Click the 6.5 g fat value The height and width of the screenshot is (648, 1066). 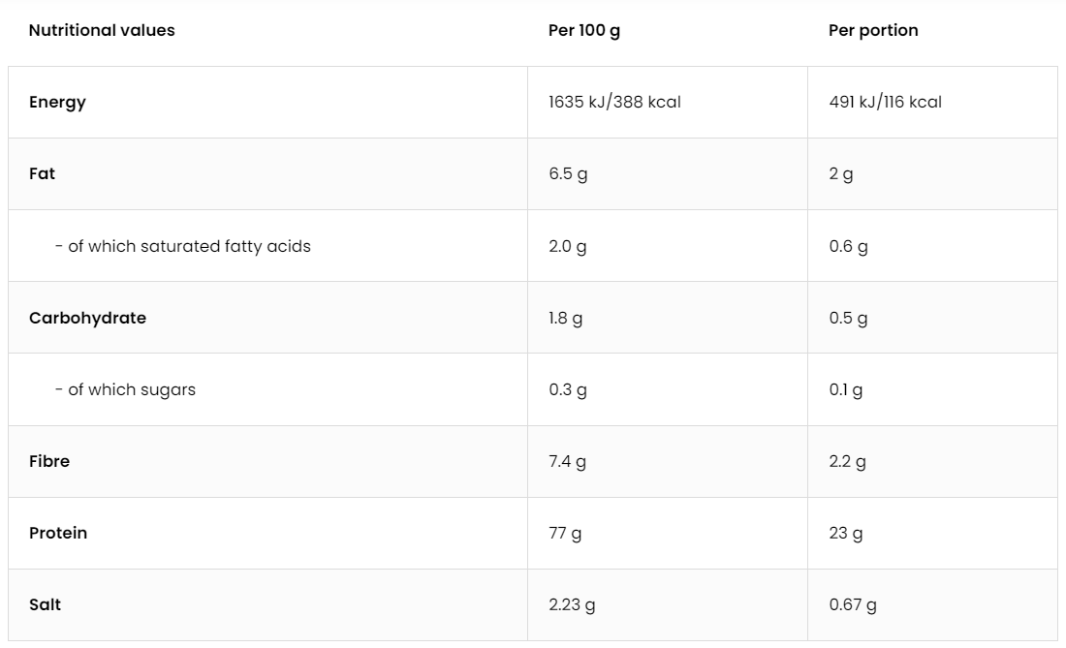point(568,174)
